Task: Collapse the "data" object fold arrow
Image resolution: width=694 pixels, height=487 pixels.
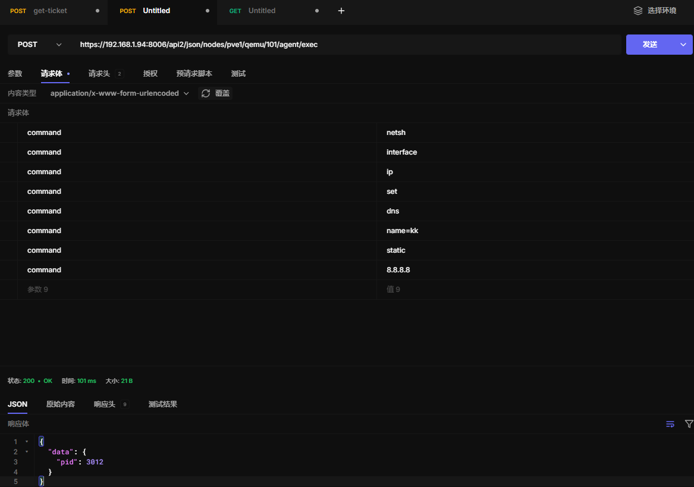Action: (27, 452)
